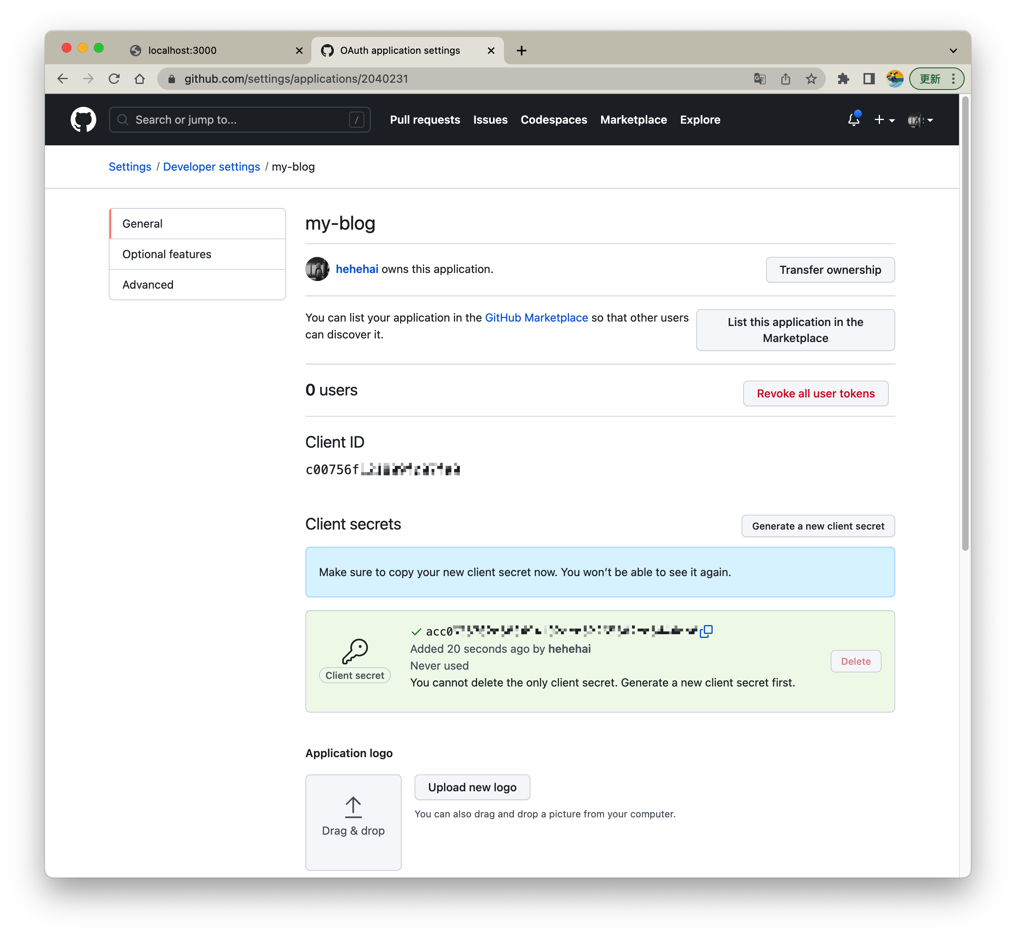Open the extensions puzzle icon
Image resolution: width=1016 pixels, height=937 pixels.
(x=843, y=79)
